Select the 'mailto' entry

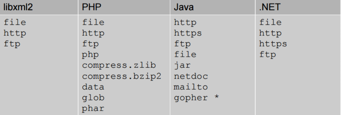coord(191,87)
